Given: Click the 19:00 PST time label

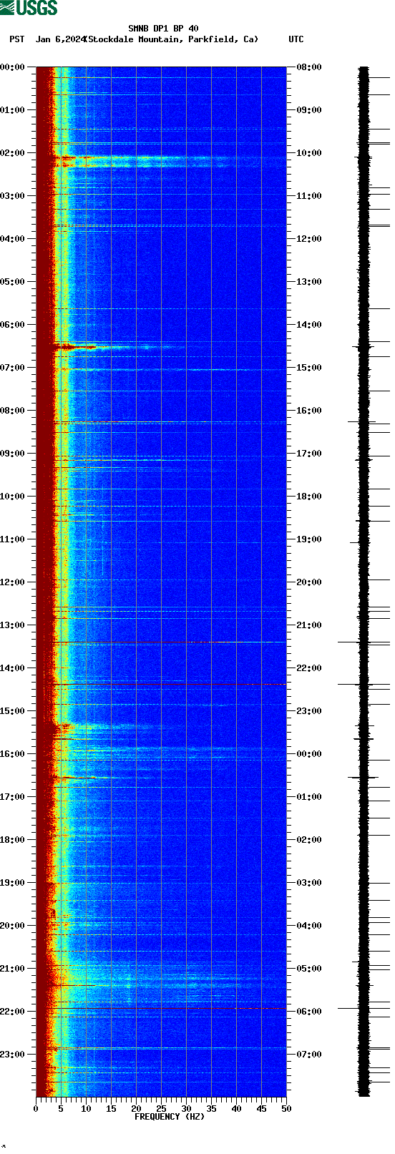Looking at the screenshot, I should tap(13, 883).
